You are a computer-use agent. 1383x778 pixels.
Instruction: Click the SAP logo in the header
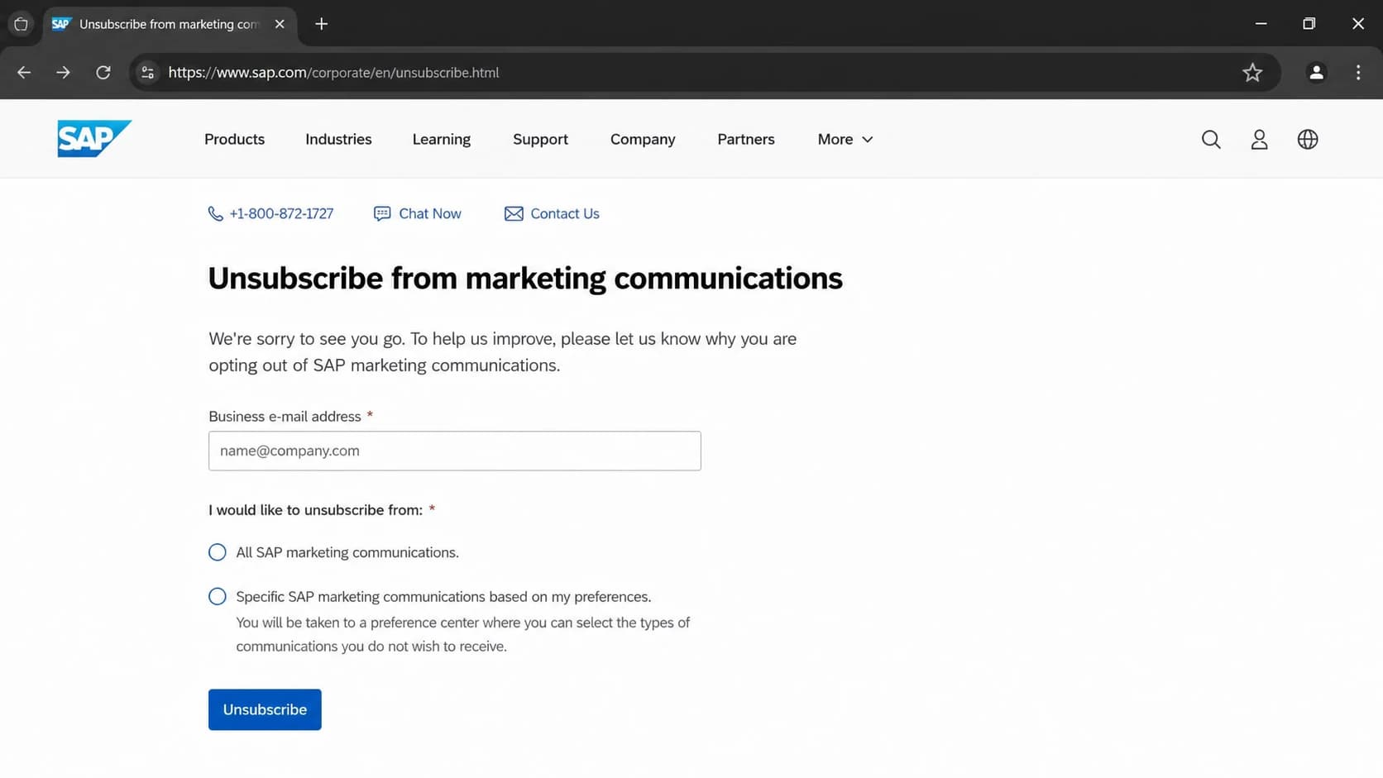click(x=94, y=138)
